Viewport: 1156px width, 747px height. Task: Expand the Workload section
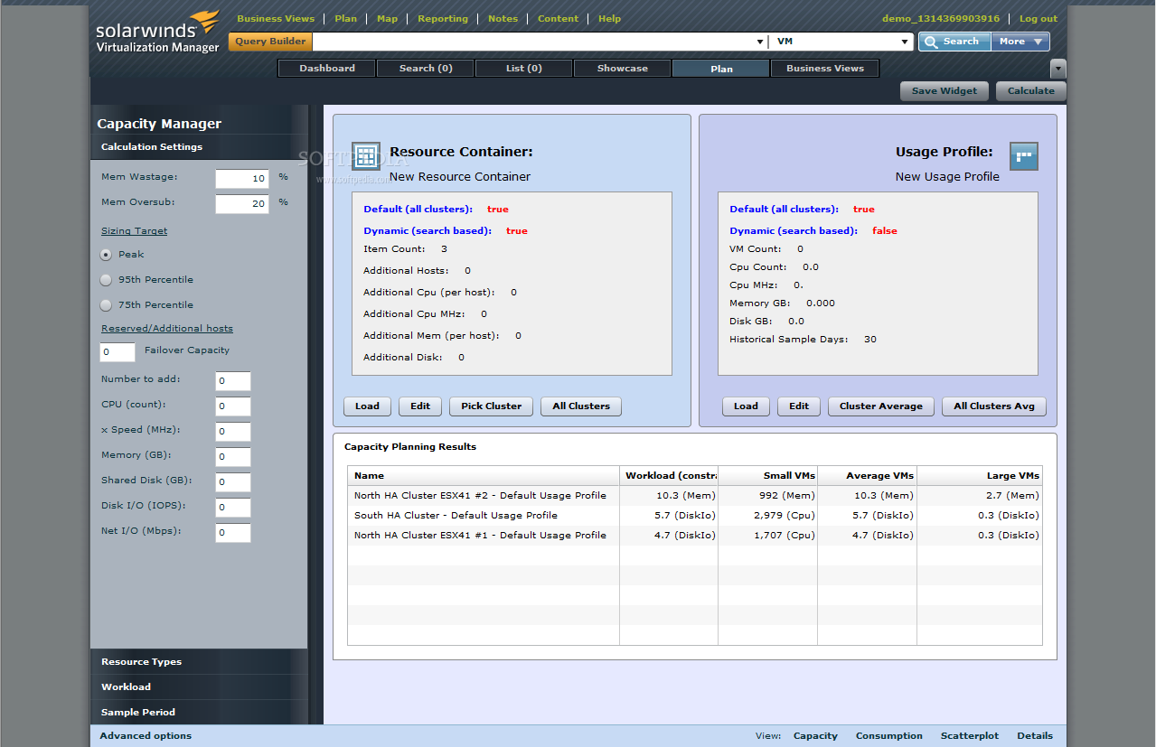click(199, 686)
